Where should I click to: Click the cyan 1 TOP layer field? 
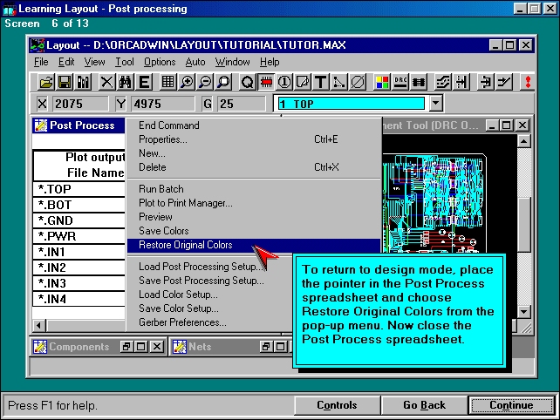point(351,104)
